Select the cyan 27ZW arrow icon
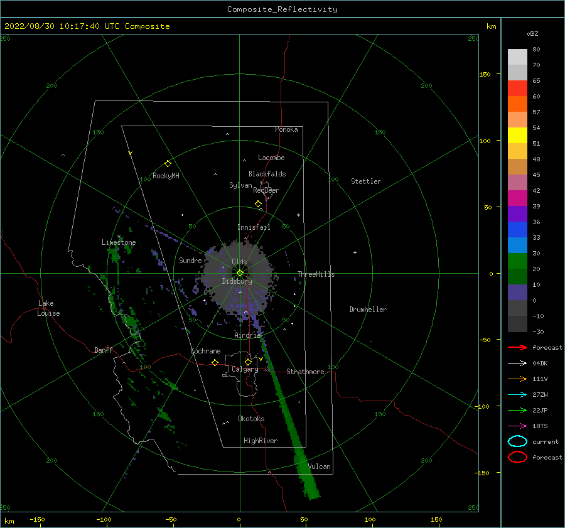The height and width of the screenshot is (528, 565). click(517, 395)
